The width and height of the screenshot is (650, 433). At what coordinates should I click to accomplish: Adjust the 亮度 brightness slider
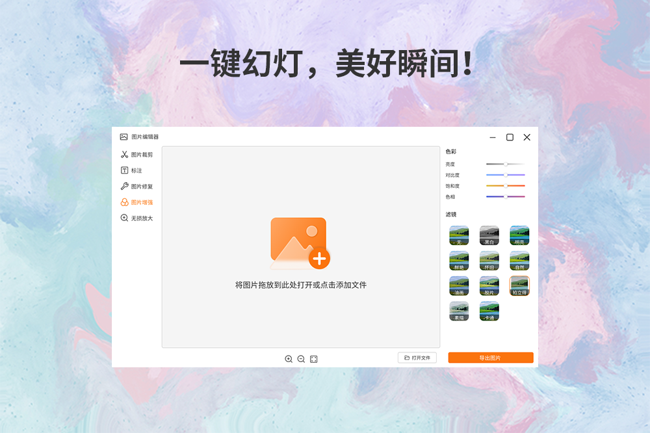pyautogui.click(x=505, y=163)
